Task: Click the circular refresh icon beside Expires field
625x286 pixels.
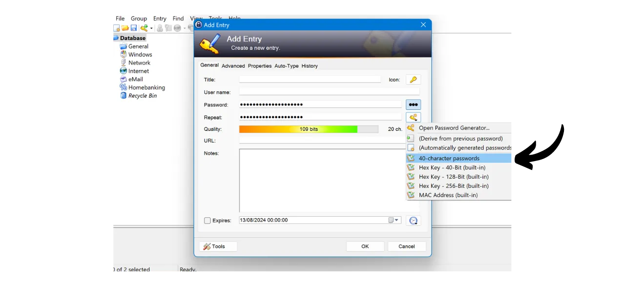Action: [x=413, y=220]
